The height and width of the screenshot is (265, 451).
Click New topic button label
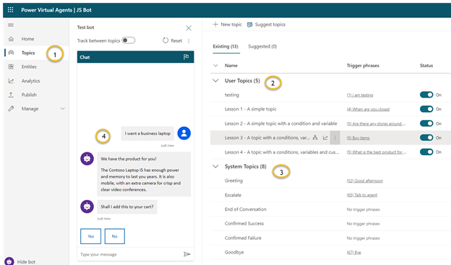231,25
